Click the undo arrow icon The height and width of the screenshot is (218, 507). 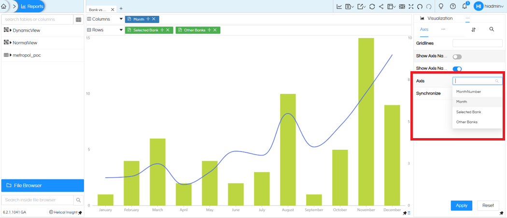coord(420,6)
